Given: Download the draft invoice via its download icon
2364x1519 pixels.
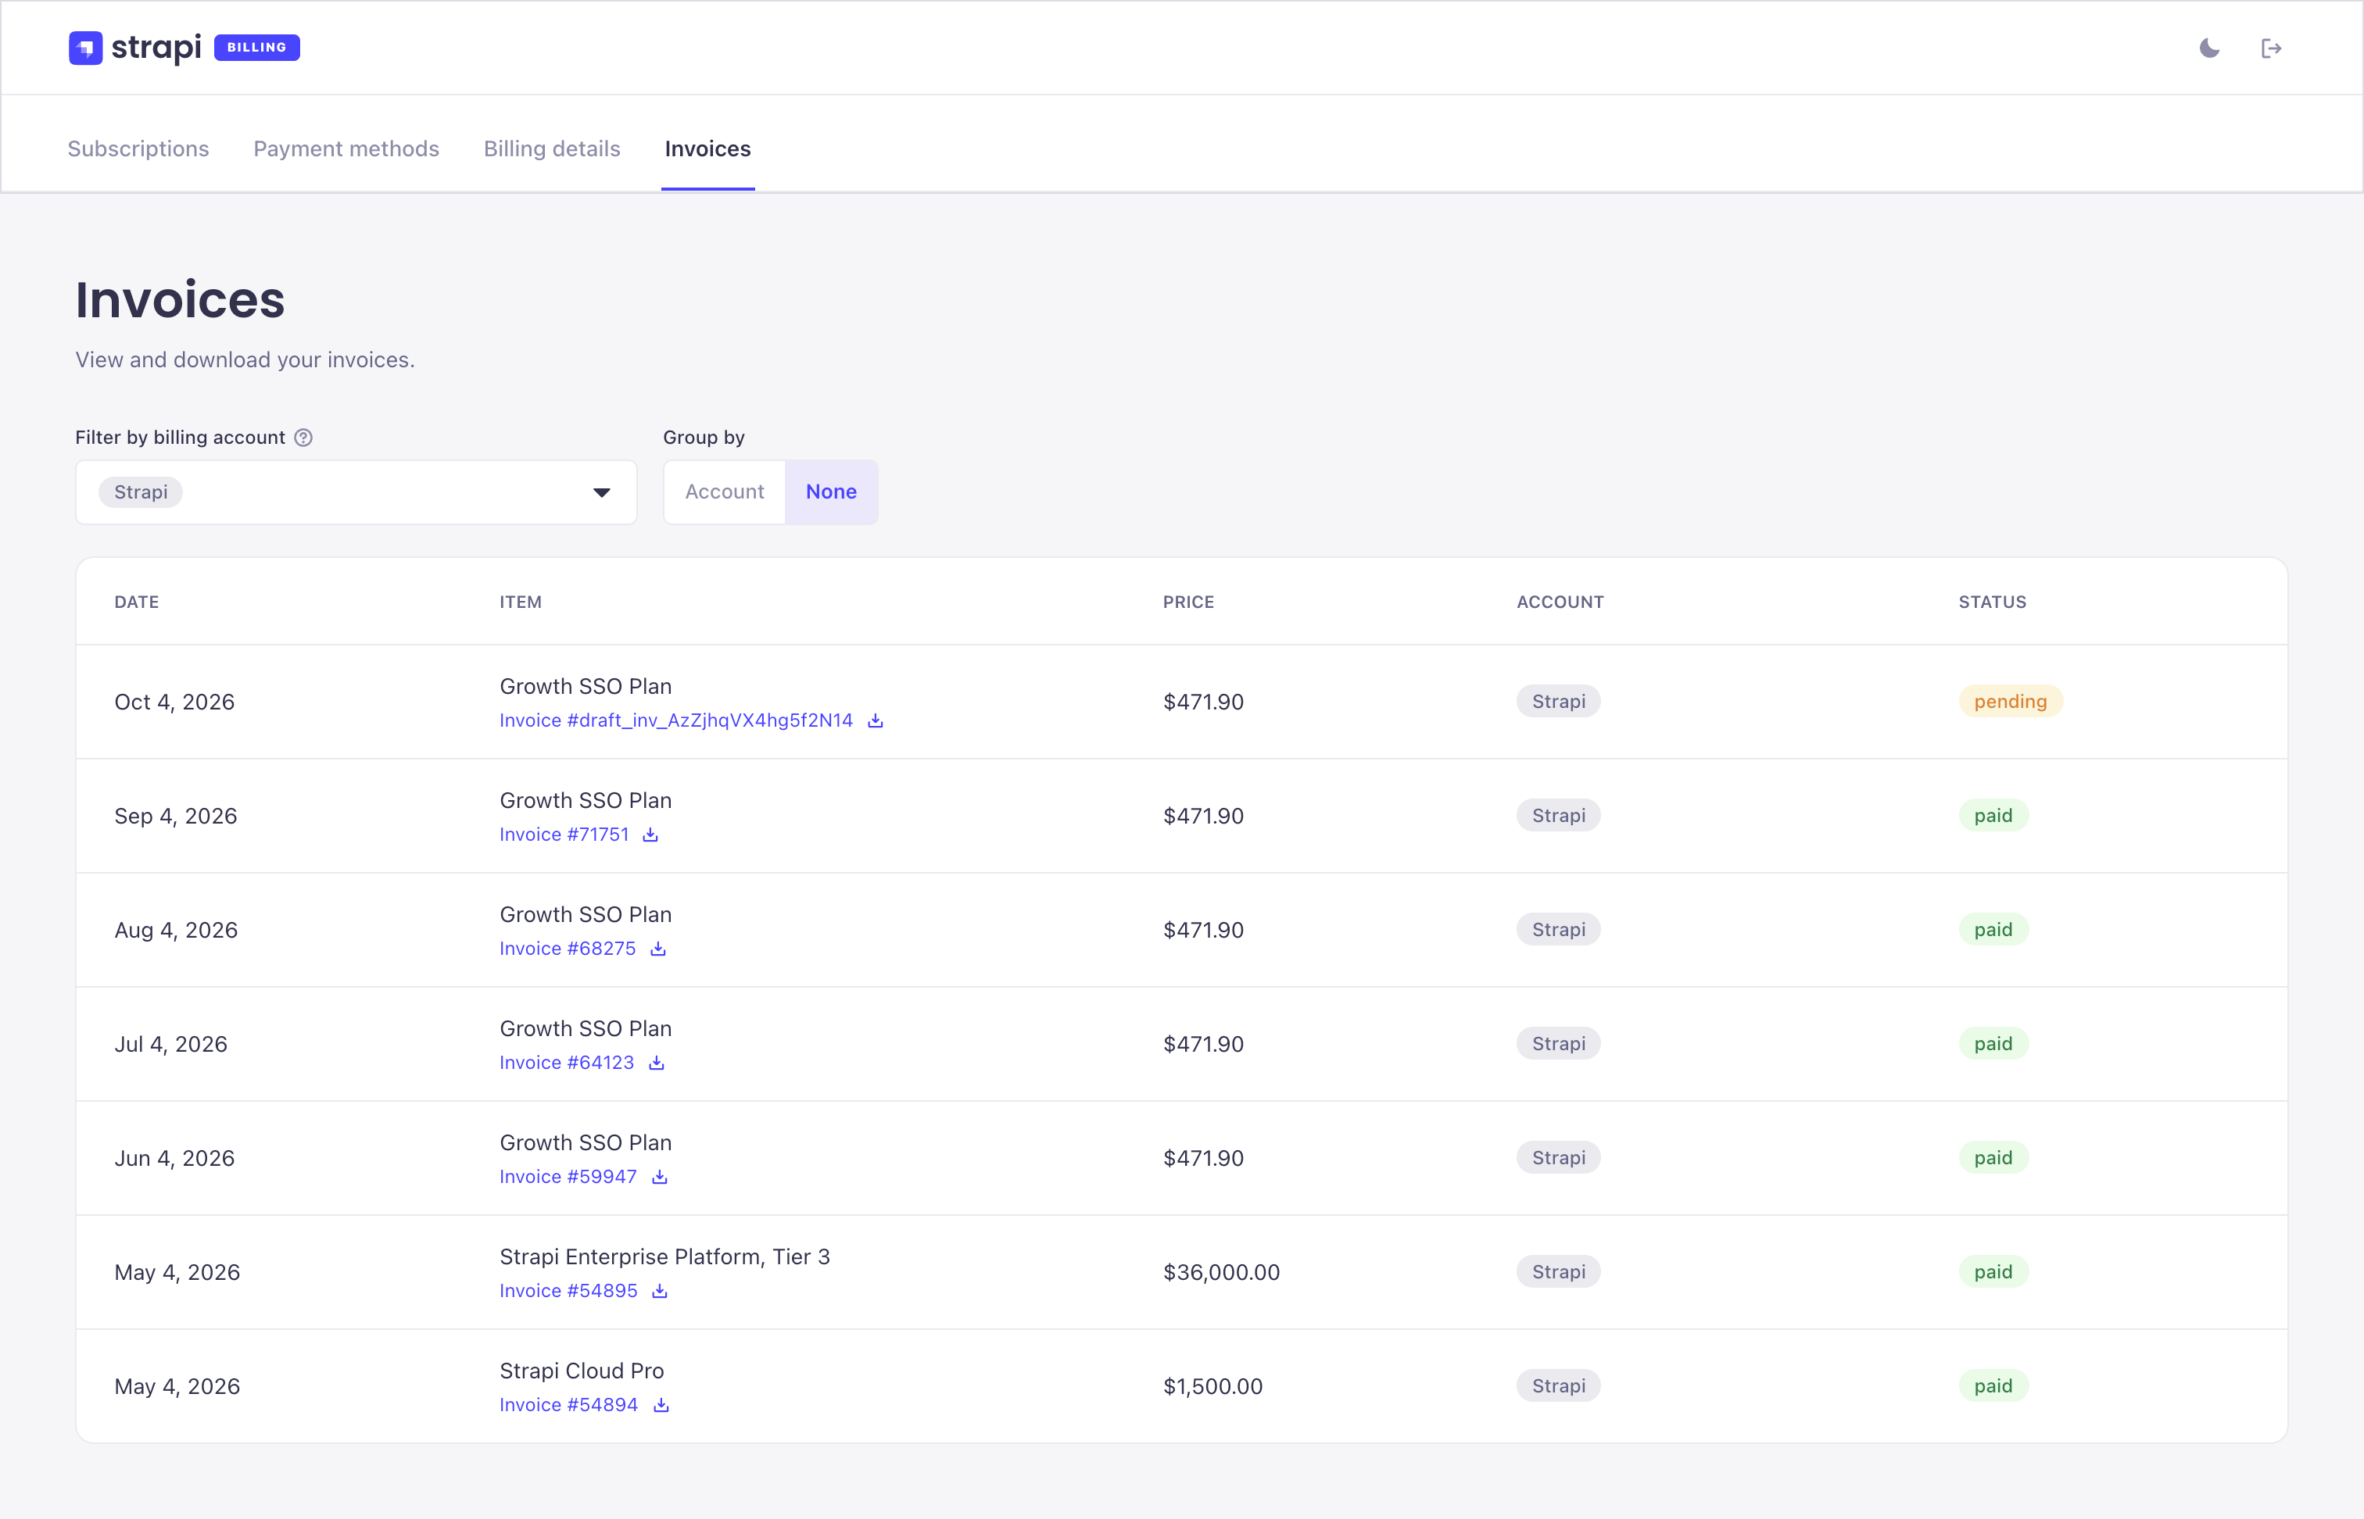Looking at the screenshot, I should coord(875,720).
